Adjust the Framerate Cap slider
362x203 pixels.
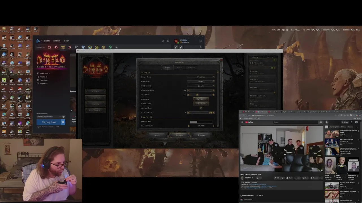[201, 112]
